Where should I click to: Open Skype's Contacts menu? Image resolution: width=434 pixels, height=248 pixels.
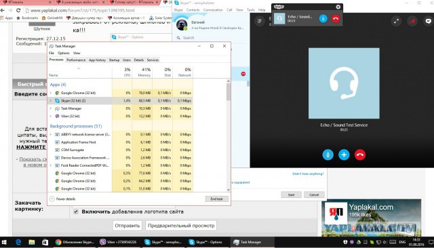coord(193,10)
